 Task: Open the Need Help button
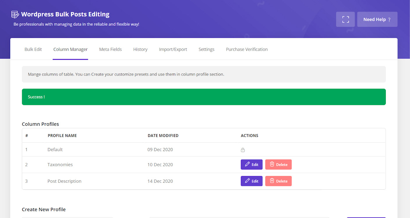377,19
